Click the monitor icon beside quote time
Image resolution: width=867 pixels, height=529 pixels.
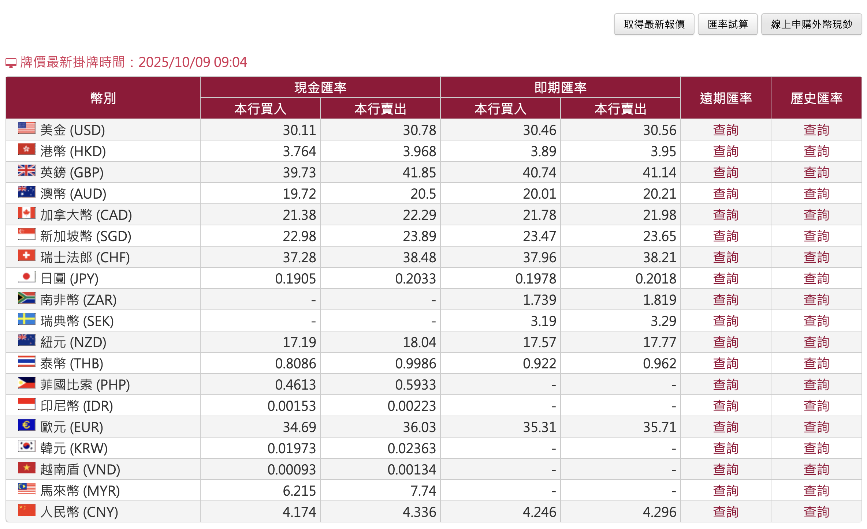click(11, 63)
